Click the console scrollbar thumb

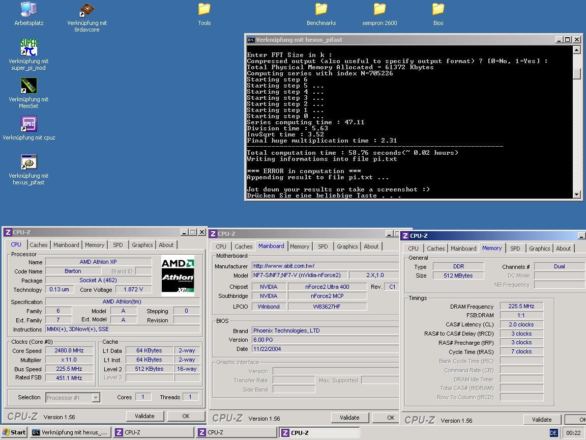(577, 73)
